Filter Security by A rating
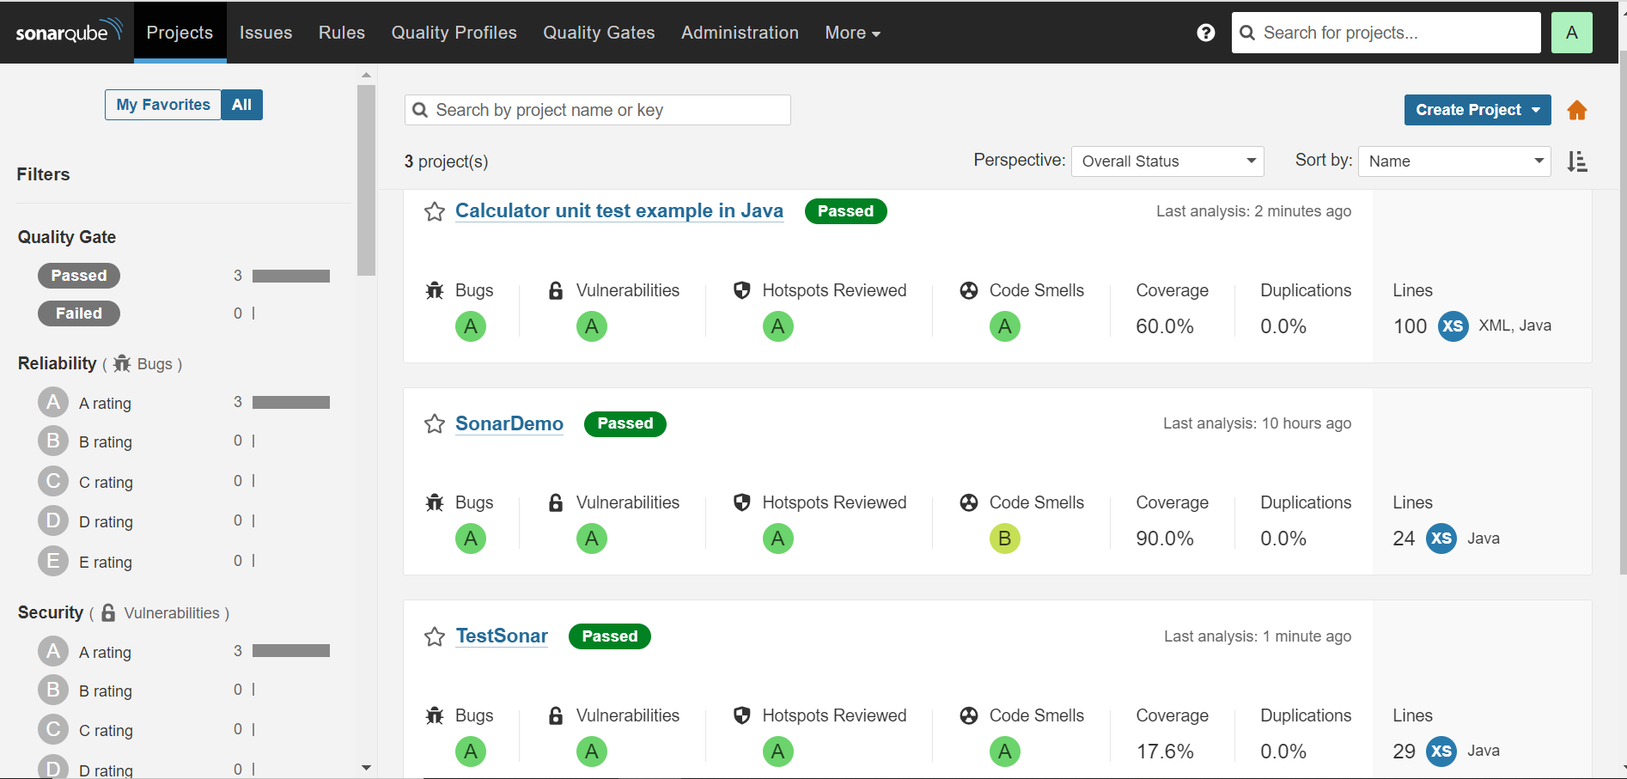The height and width of the screenshot is (779, 1627). (183, 652)
